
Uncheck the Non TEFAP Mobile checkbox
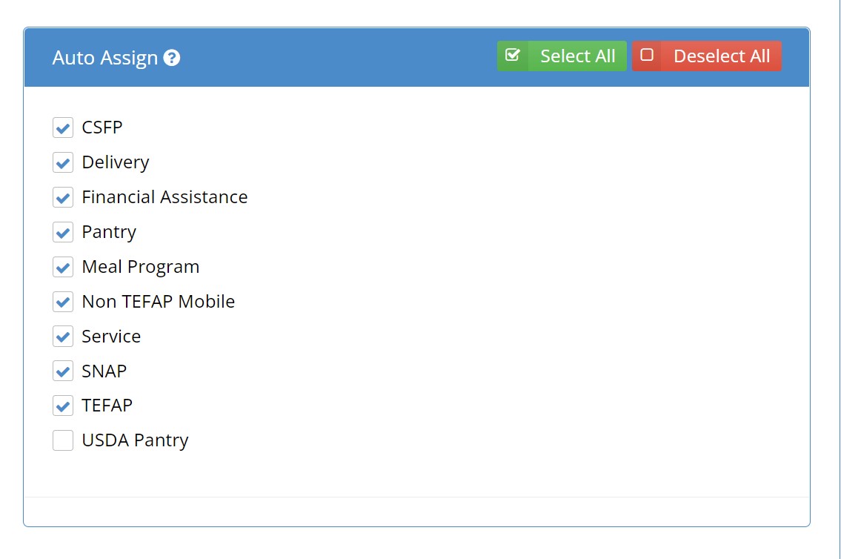click(x=63, y=302)
